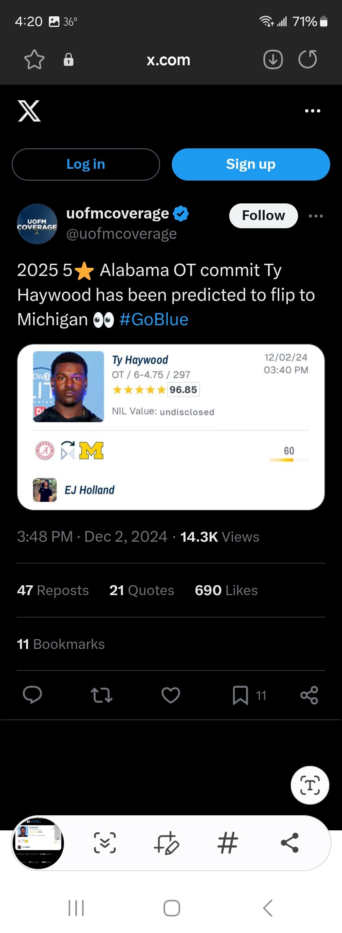Tap the X logo icon
This screenshot has height=933, width=342.
coord(29,111)
